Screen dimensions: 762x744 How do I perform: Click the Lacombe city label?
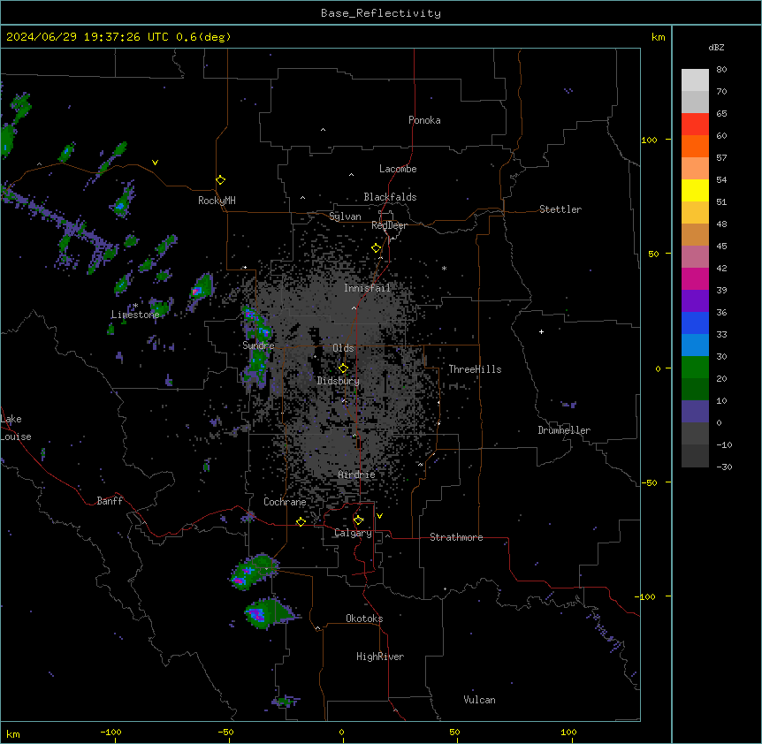coord(398,169)
